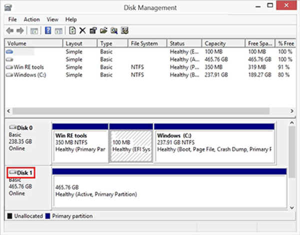Click the Primary partition blue legend swatch
The height and width of the screenshot is (235, 300).
(47, 216)
